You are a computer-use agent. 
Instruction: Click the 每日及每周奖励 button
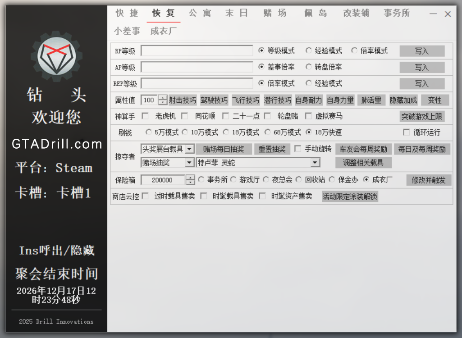point(422,149)
